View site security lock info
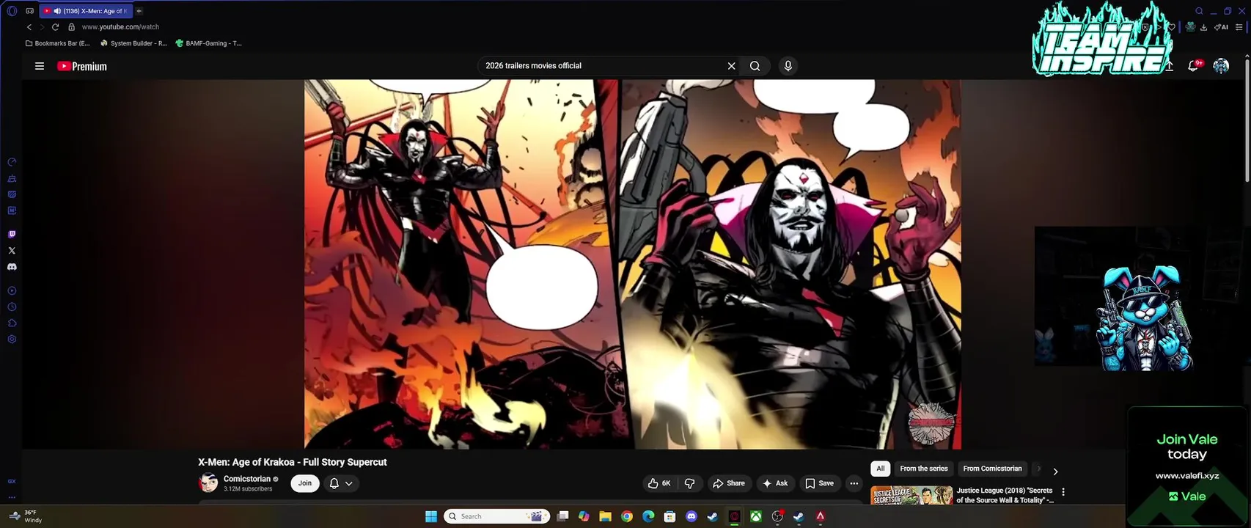Screen dimensions: 1251x528 point(71,27)
